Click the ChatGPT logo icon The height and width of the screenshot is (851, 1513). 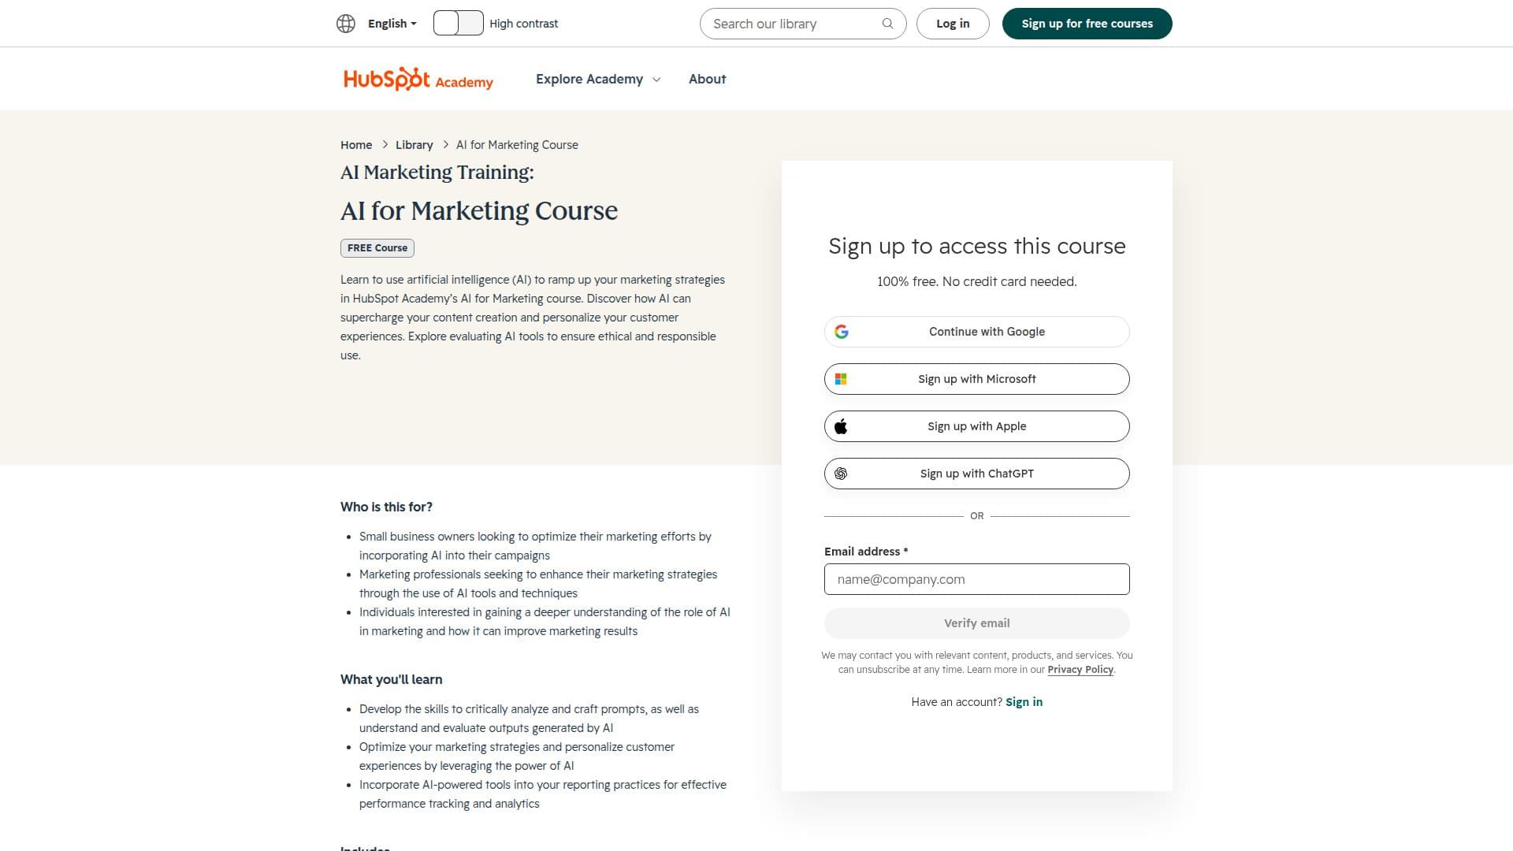(x=841, y=474)
